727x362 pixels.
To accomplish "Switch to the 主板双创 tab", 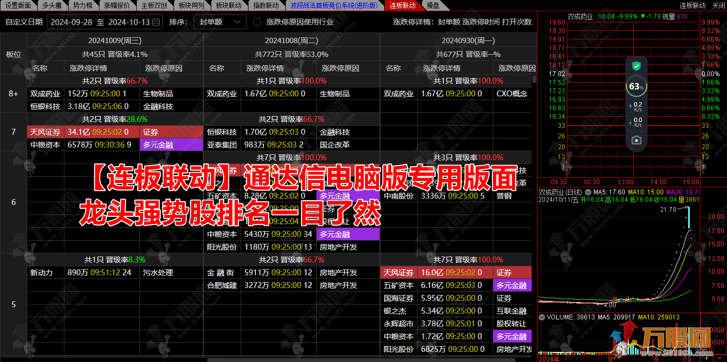I will (154, 5).
